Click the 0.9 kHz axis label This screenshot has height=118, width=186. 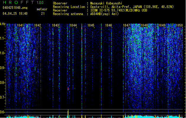3,68
